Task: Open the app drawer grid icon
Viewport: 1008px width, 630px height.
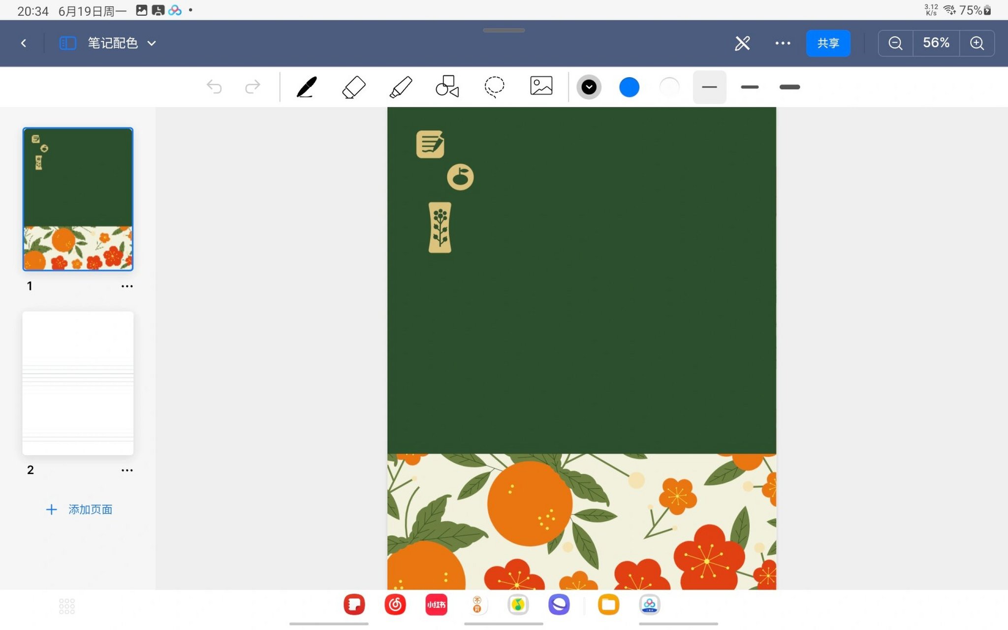Action: (67, 606)
